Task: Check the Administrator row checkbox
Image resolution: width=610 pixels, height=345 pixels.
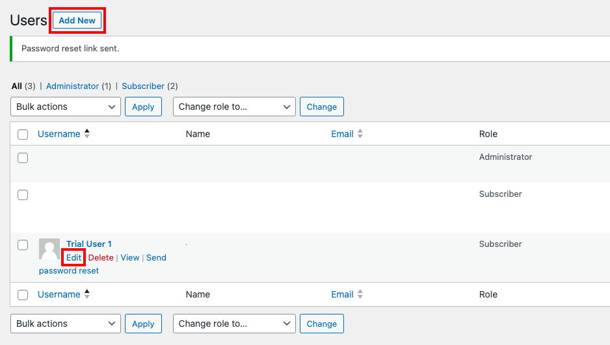Action: point(23,158)
